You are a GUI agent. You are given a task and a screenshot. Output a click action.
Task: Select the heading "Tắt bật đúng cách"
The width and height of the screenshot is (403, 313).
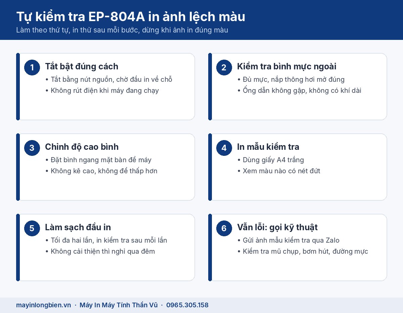point(82,66)
